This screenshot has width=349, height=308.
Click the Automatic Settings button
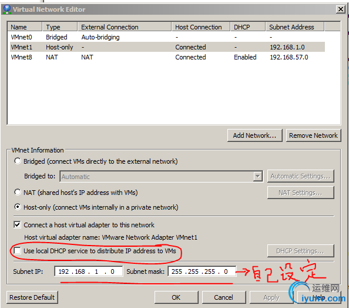pyautogui.click(x=300, y=176)
